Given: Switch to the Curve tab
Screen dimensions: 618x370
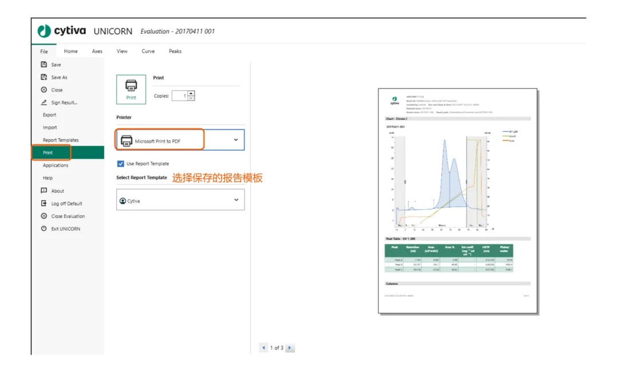Looking at the screenshot, I should coord(148,51).
